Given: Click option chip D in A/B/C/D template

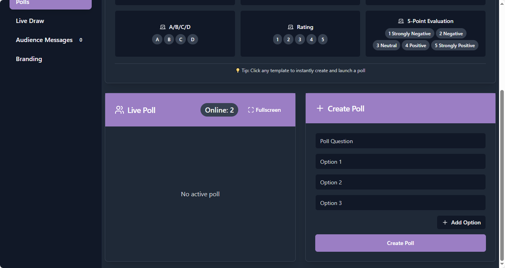Looking at the screenshot, I should (193, 39).
